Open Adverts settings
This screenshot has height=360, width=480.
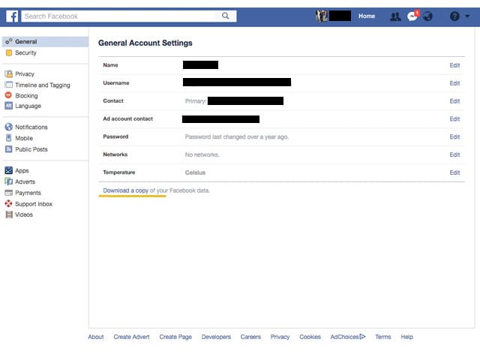point(25,181)
